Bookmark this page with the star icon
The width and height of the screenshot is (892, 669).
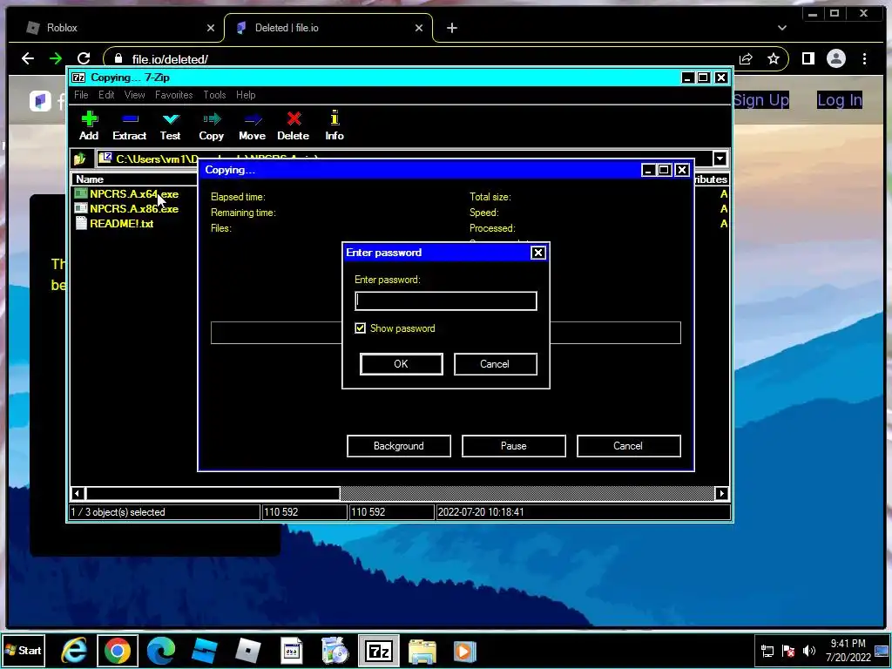pyautogui.click(x=774, y=58)
